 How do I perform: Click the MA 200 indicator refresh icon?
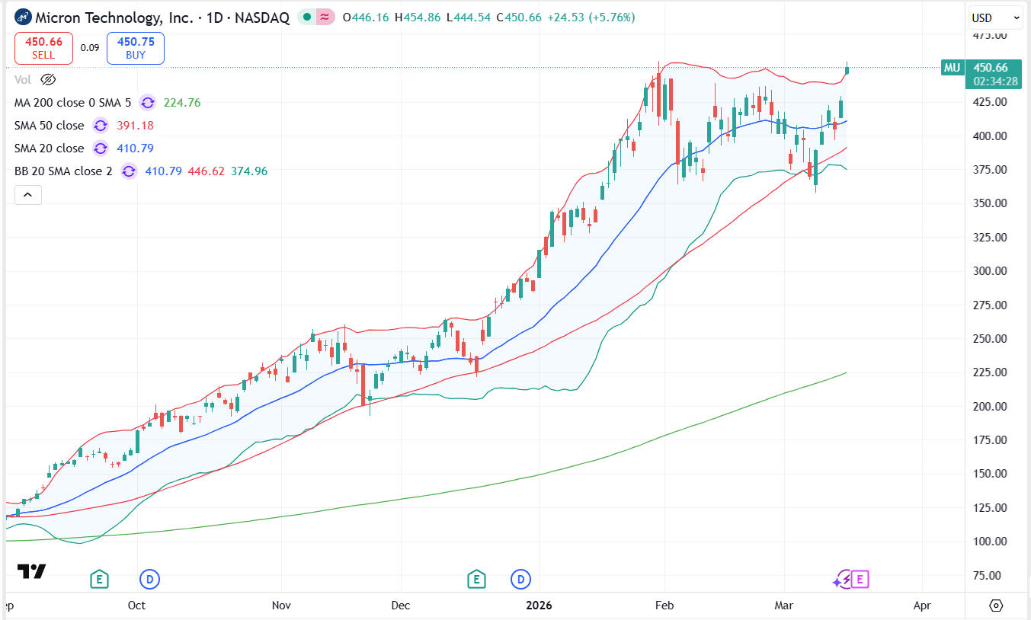pos(147,103)
